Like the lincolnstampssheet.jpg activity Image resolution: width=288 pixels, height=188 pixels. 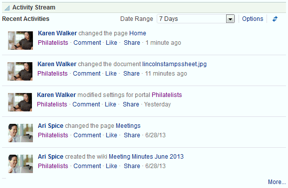(111, 74)
